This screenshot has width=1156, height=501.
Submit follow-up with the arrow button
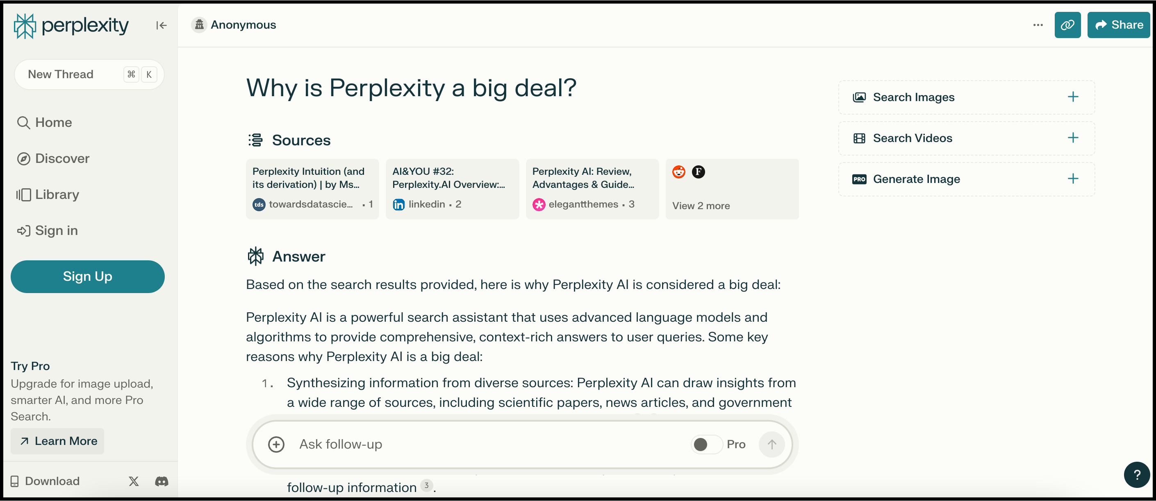coord(771,444)
